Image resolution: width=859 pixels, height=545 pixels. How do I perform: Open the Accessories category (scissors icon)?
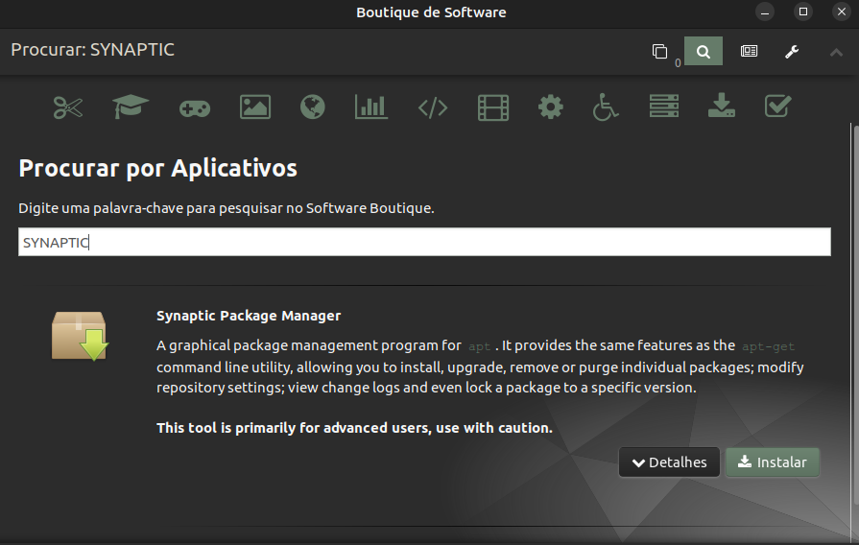pos(68,107)
